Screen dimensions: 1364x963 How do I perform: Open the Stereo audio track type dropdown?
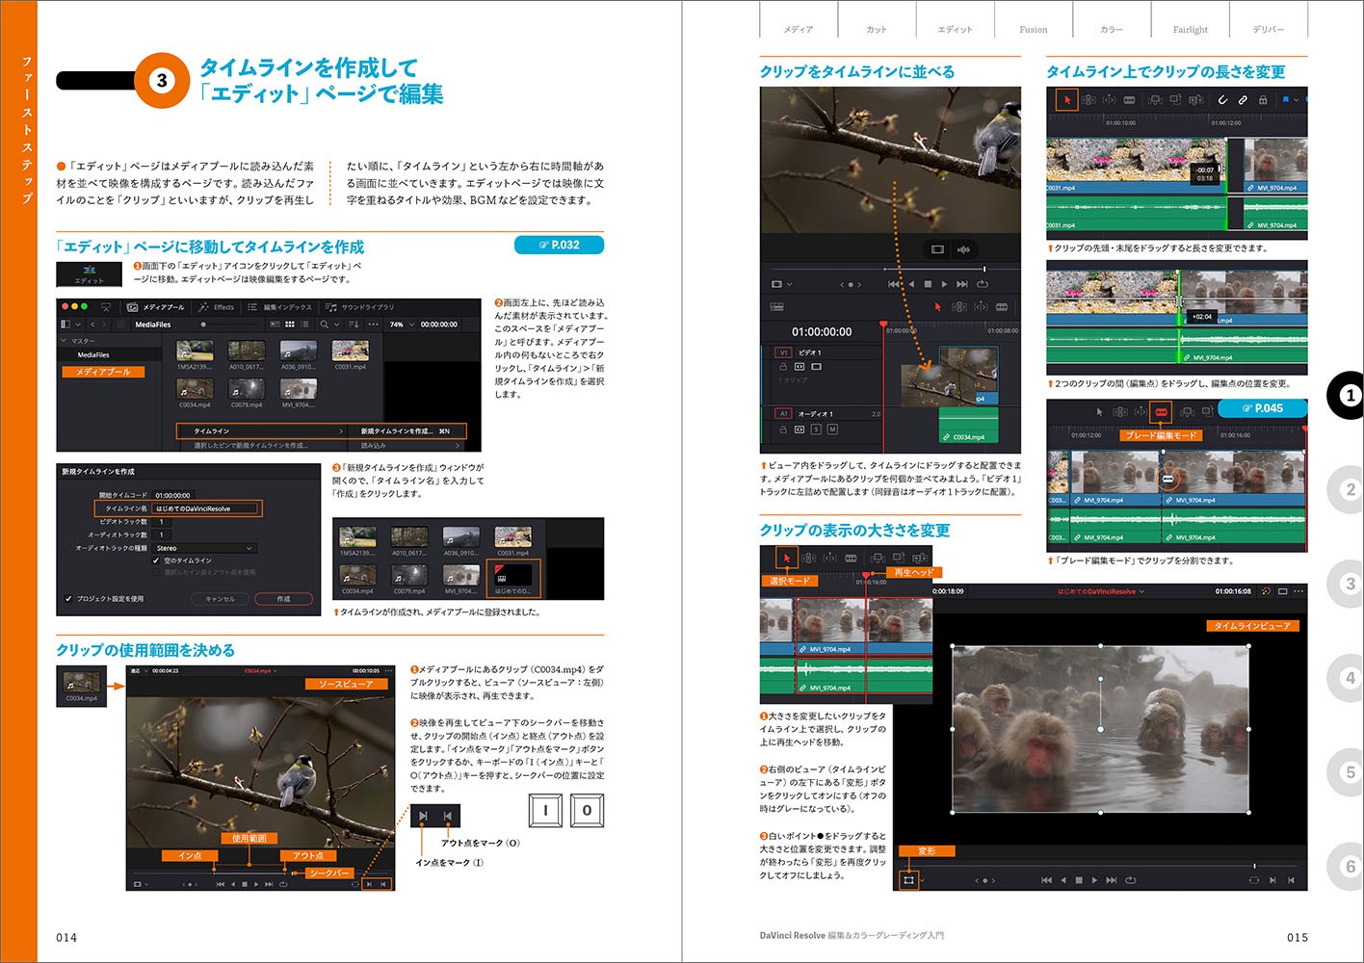coord(205,548)
